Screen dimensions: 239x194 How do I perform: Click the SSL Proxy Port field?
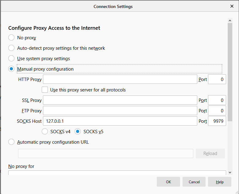click(x=217, y=100)
